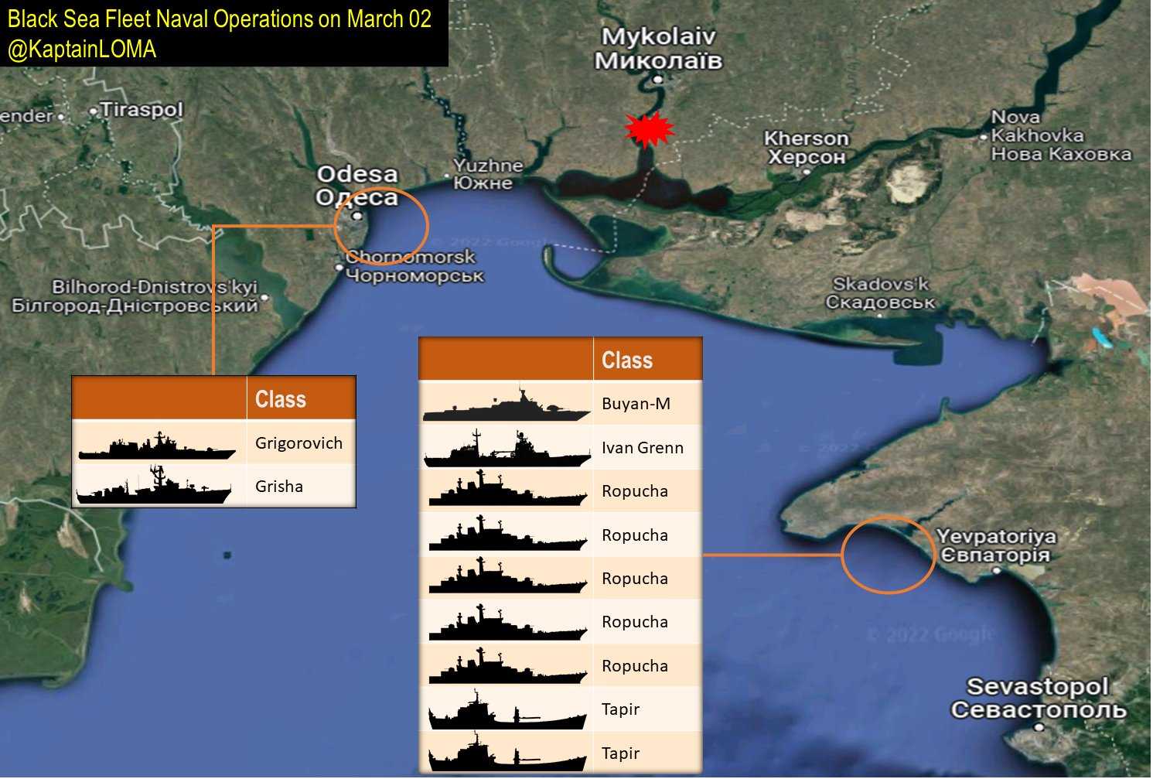
Task: Click the 'Євпаторія' Cyrillic label
Action: [x=995, y=555]
